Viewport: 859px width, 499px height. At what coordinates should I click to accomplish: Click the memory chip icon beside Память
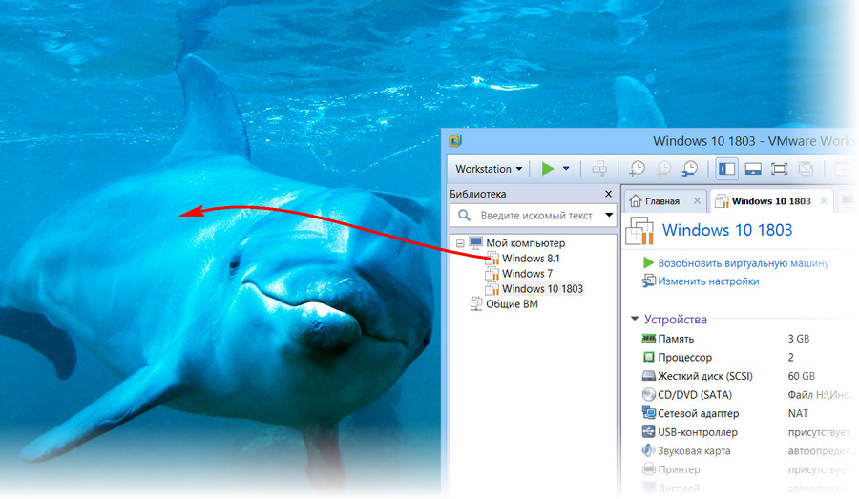point(649,339)
